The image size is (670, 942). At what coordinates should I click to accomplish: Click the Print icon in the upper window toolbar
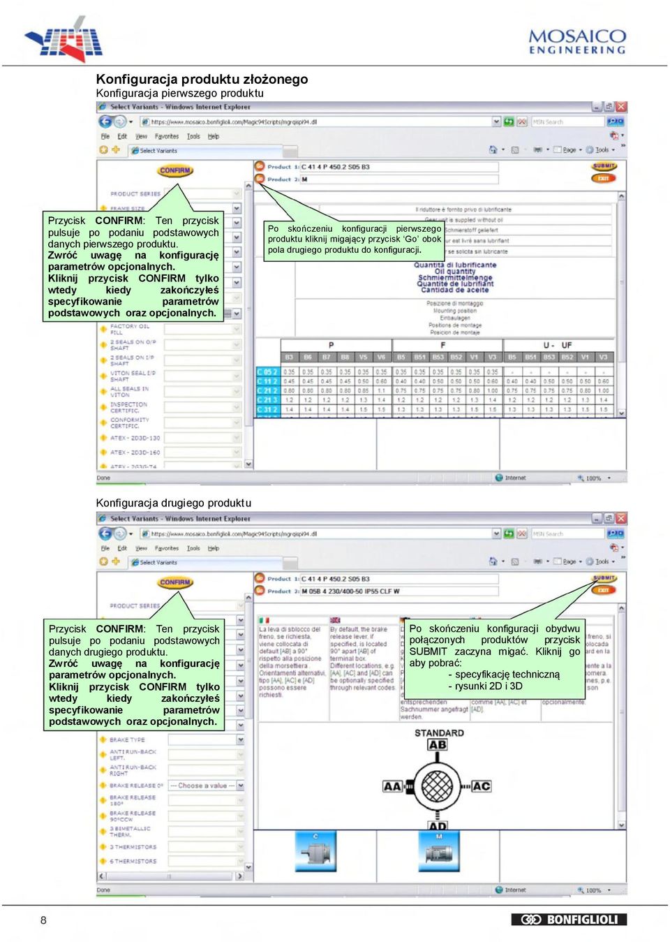[x=537, y=149]
